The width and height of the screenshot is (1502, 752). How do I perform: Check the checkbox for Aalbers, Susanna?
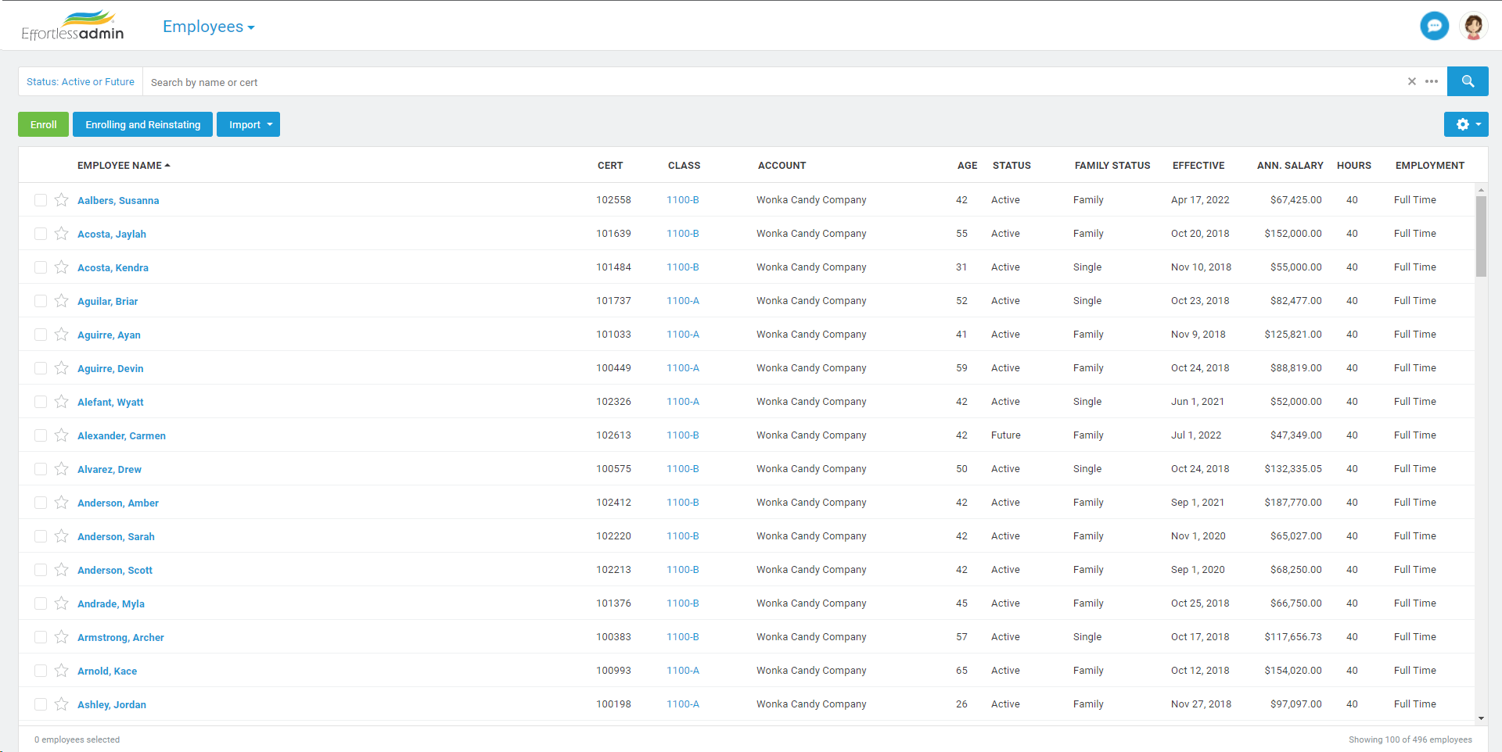41,200
